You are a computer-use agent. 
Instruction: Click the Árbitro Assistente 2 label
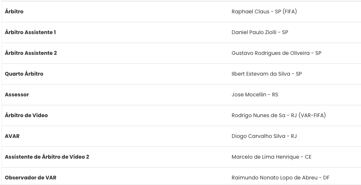tap(31, 53)
